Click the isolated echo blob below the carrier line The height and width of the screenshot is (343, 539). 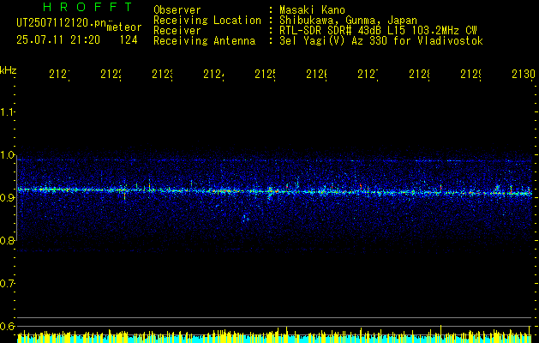[x=245, y=218]
